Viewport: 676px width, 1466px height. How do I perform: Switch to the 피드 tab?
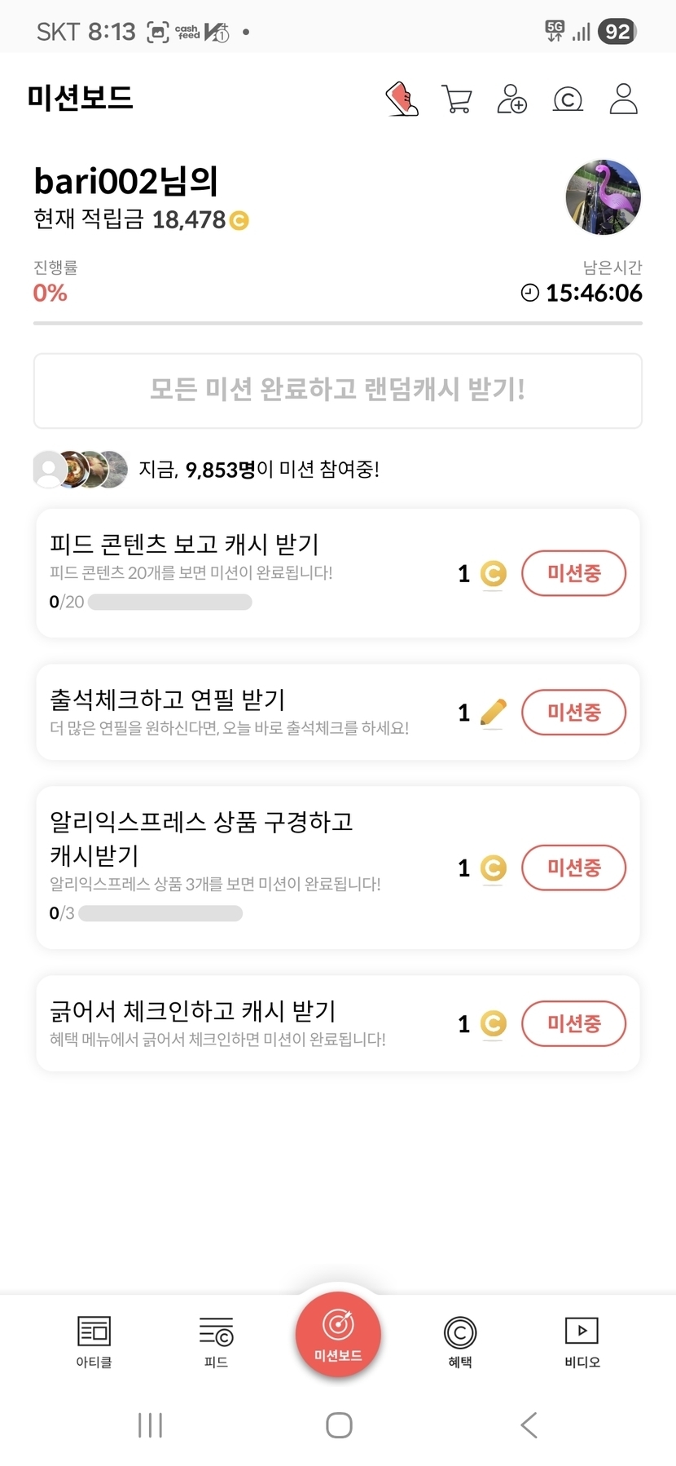pos(216,1341)
